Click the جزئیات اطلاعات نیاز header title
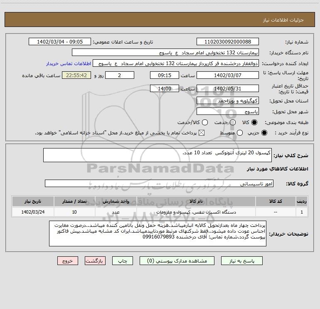The height and width of the screenshot is (309, 320). tap(283, 20)
